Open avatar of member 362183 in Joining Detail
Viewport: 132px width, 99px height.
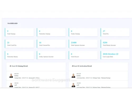point(11,85)
